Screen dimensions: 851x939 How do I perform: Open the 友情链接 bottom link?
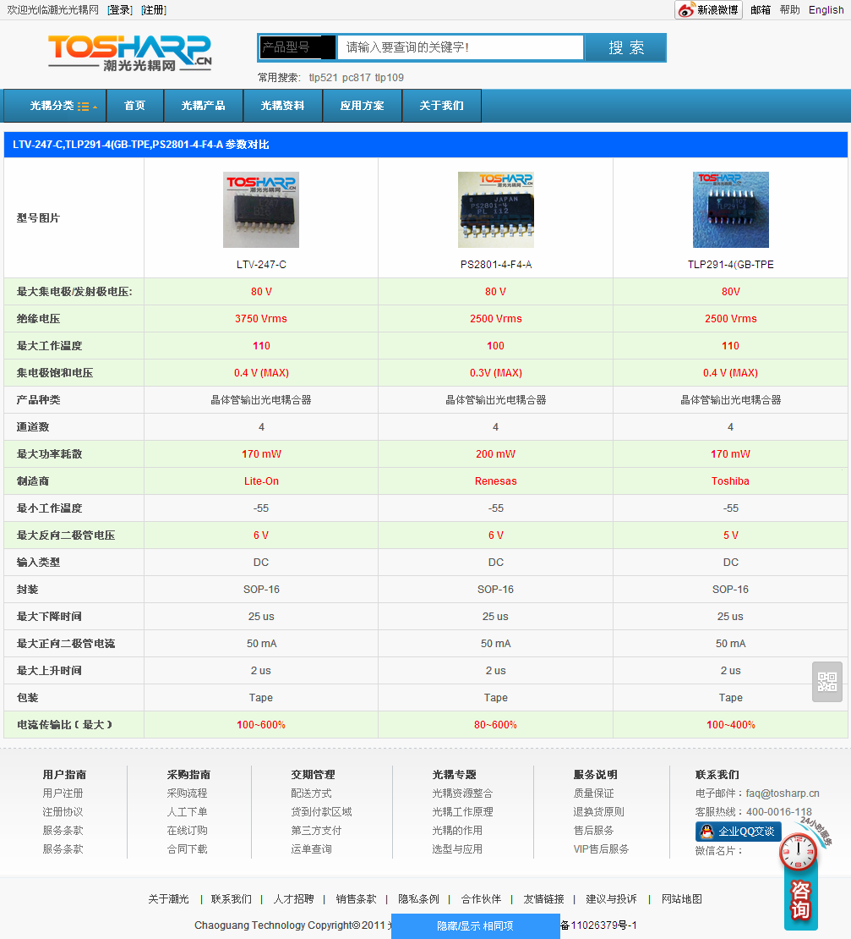pos(543,899)
